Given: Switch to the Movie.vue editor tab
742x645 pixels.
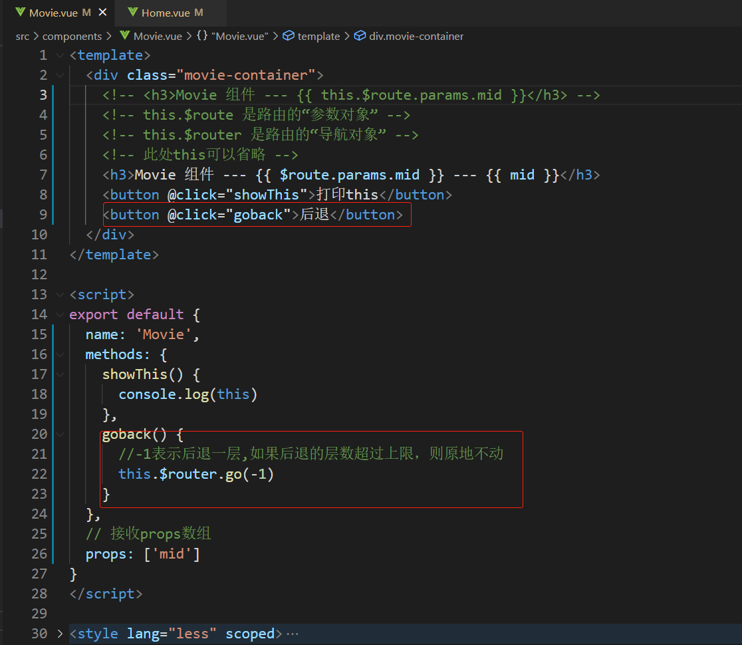Looking at the screenshot, I should coord(60,13).
